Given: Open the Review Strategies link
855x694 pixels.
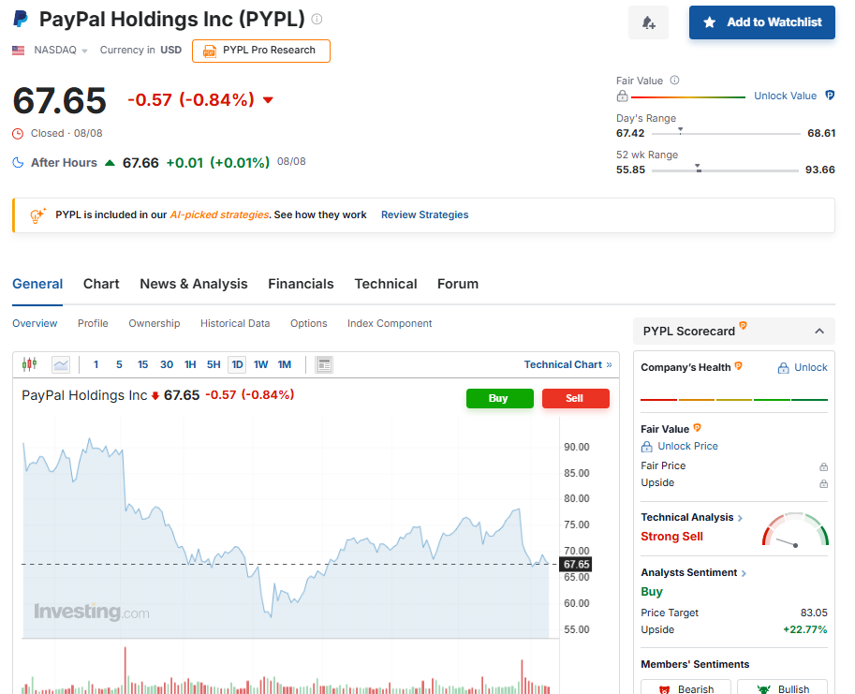Looking at the screenshot, I should [425, 214].
